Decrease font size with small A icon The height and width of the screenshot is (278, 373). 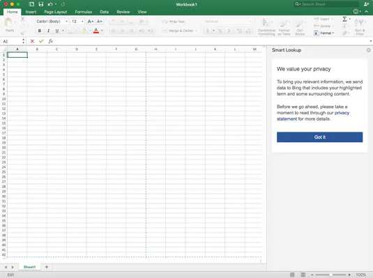tap(100, 22)
